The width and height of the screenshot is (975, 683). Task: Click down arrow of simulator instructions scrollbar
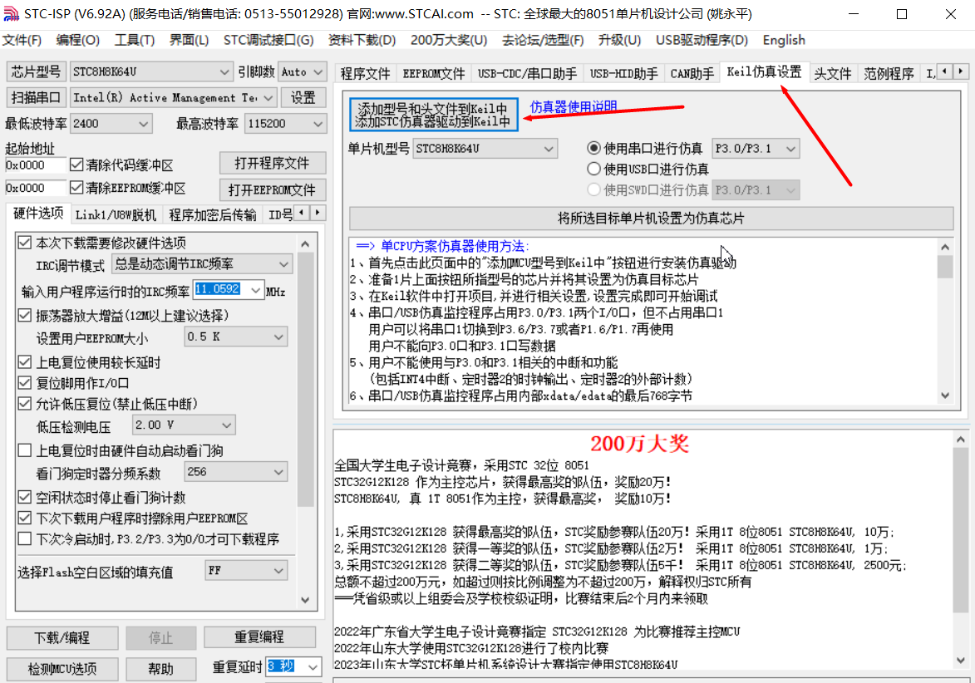pyautogui.click(x=945, y=396)
